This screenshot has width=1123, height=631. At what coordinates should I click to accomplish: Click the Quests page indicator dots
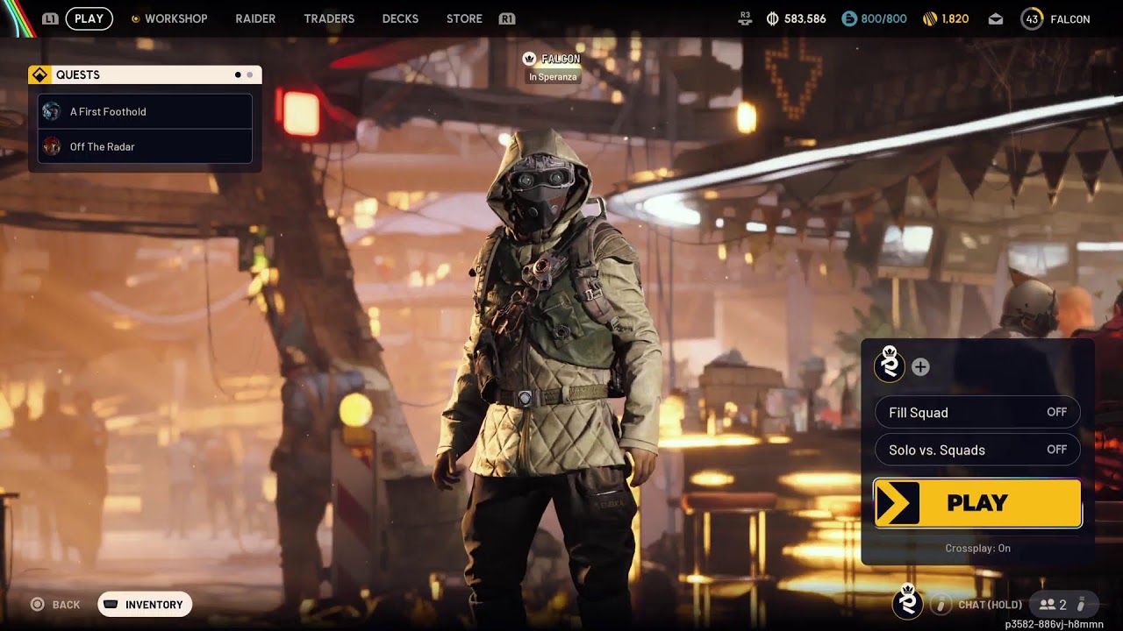tap(243, 75)
